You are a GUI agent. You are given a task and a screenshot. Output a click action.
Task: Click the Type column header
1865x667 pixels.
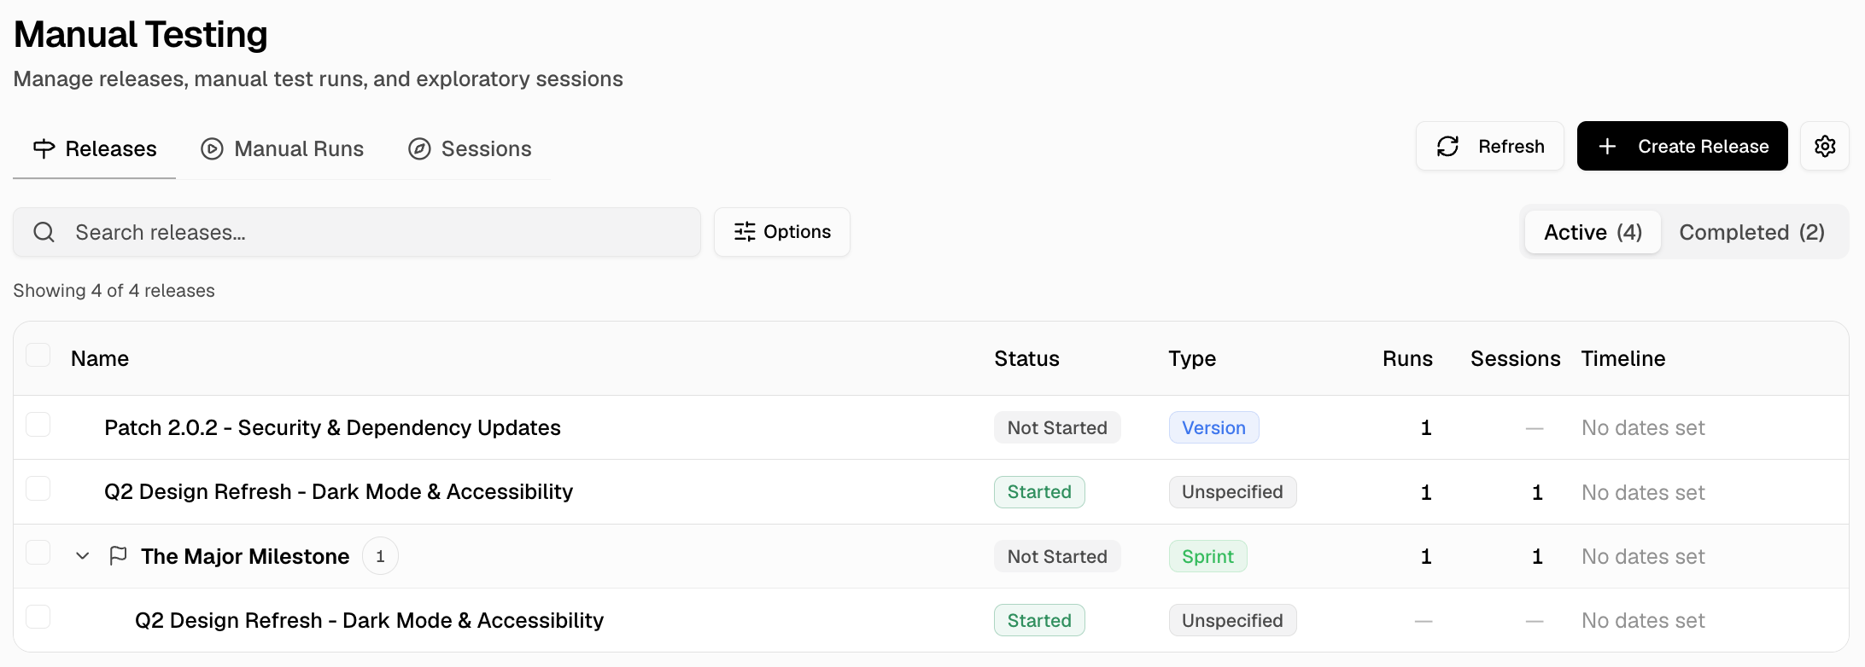point(1192,358)
